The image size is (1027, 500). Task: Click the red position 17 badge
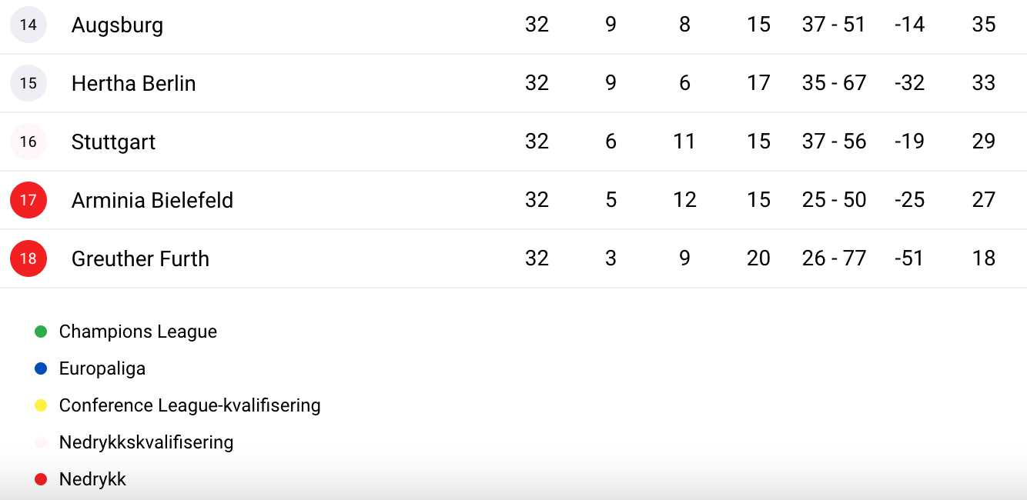point(28,200)
